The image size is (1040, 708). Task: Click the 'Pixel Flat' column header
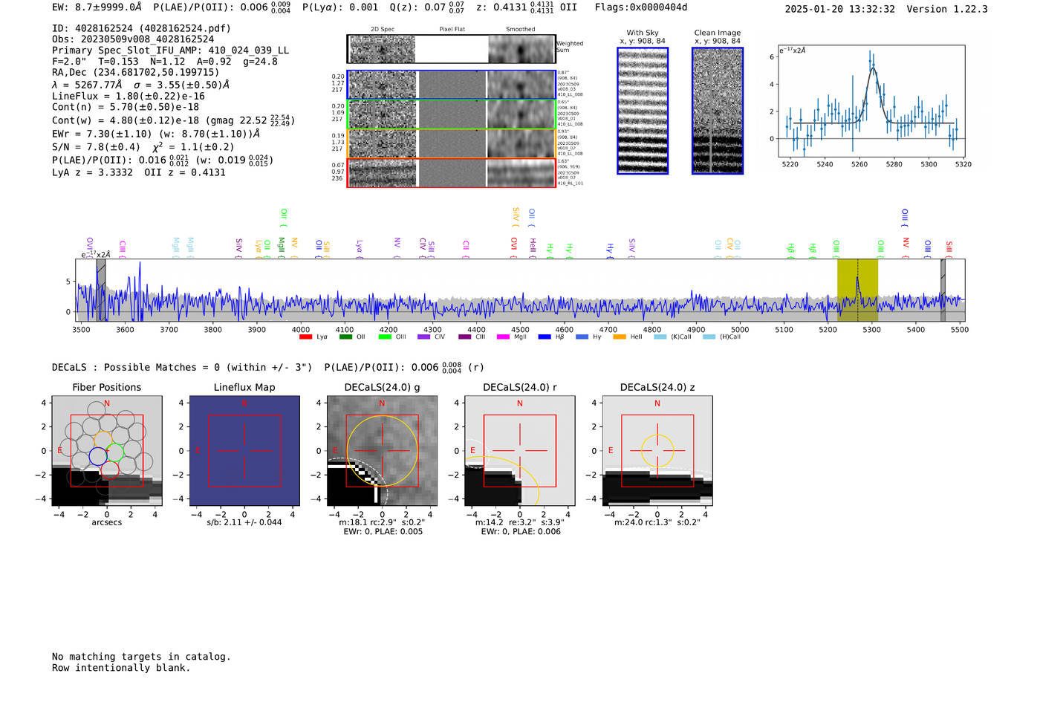point(452,30)
